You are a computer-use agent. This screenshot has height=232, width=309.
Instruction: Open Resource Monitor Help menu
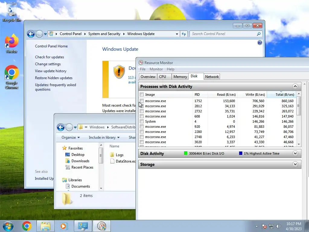pyautogui.click(x=170, y=69)
